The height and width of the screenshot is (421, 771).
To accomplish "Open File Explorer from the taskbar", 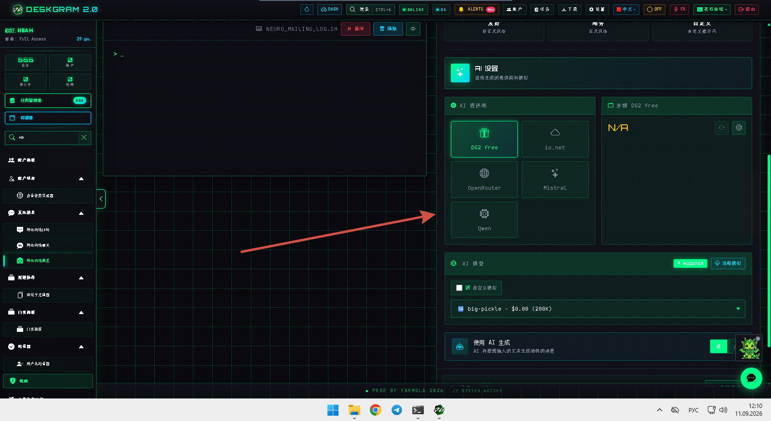I will tap(354, 410).
